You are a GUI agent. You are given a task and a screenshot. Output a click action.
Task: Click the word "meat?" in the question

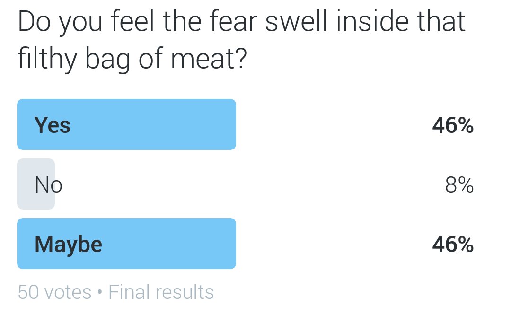pos(209,59)
